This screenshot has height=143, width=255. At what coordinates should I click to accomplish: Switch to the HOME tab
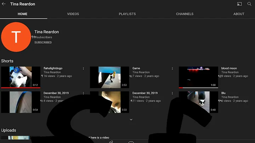point(22,14)
